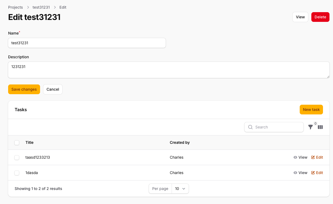Sort by the Title column header
Viewport: 333px width, 204px height.
tap(30, 142)
